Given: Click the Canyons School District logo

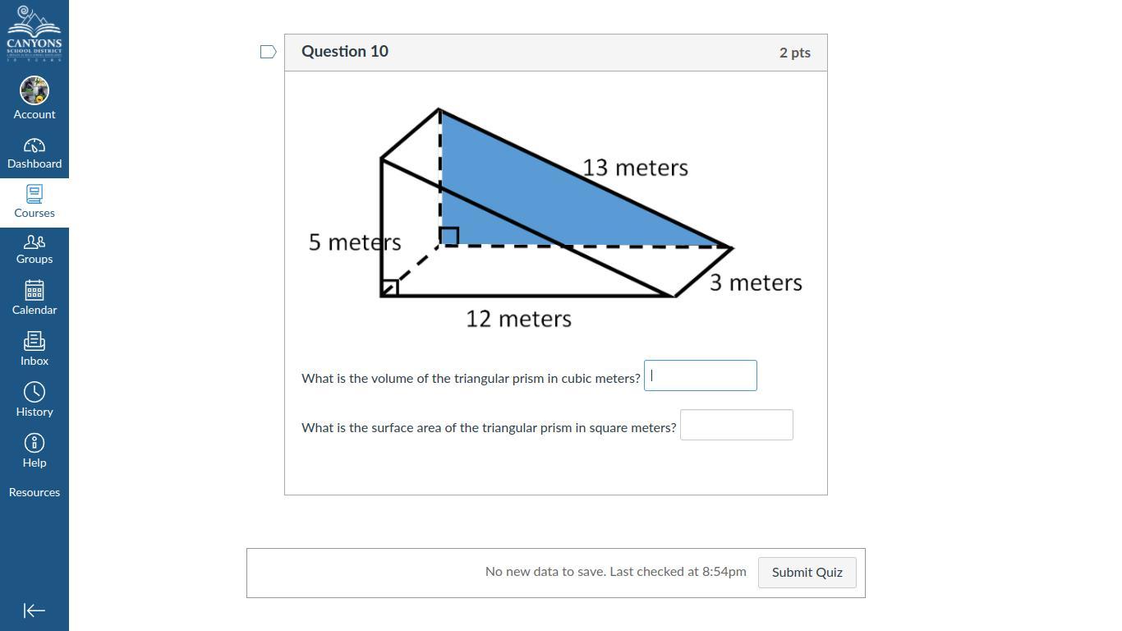Looking at the screenshot, I should pyautogui.click(x=34, y=34).
